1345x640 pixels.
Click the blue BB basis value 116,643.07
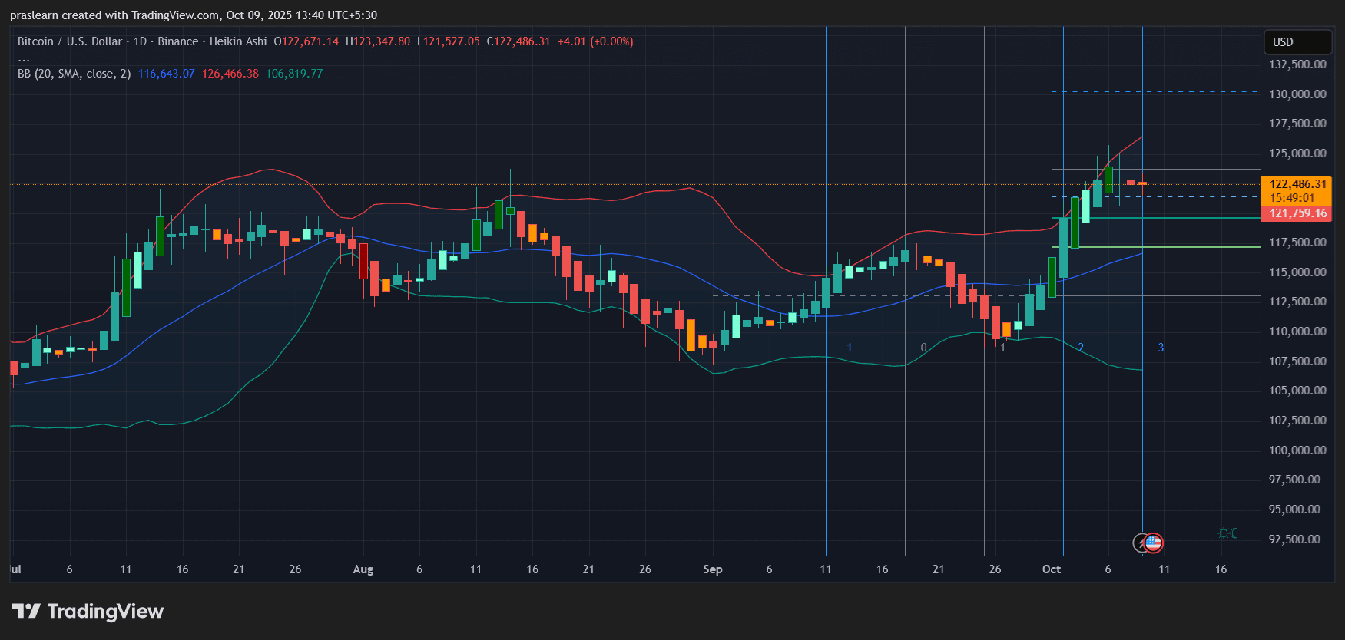point(166,74)
